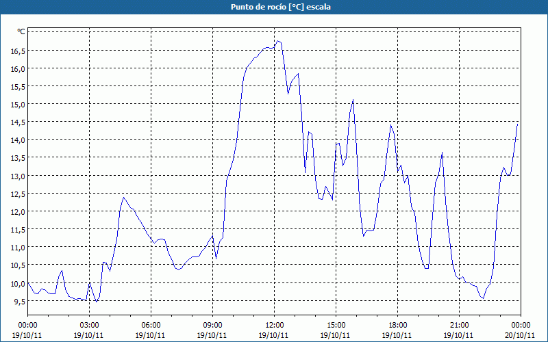
Task: Click the °C unit label on the y-axis
Action: 21,31
